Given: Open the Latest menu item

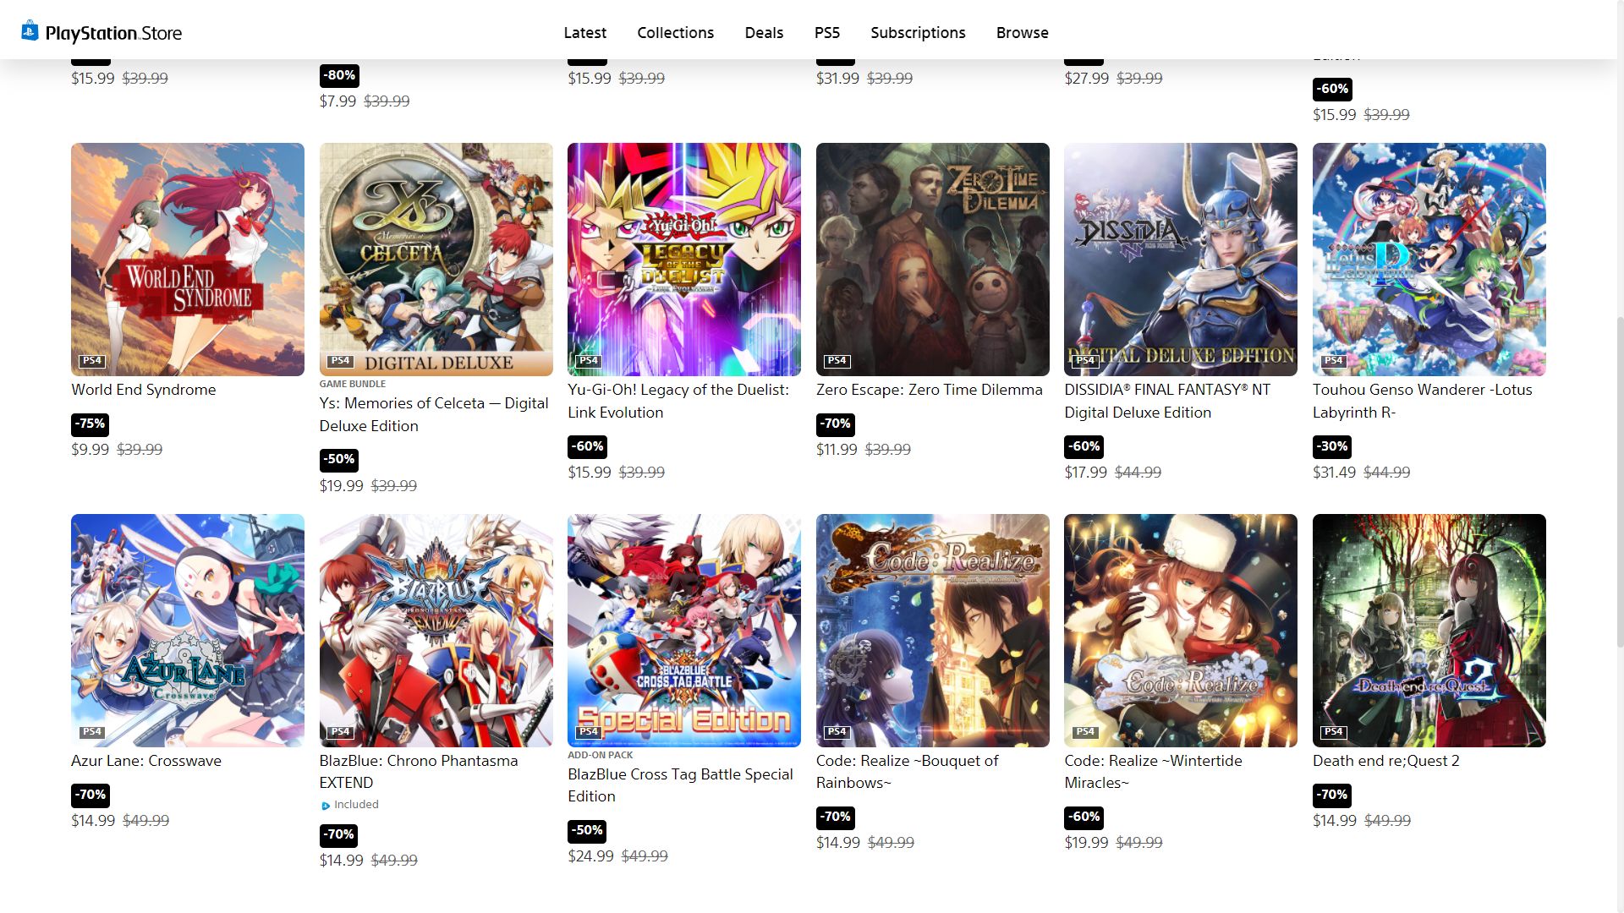Looking at the screenshot, I should (x=585, y=33).
